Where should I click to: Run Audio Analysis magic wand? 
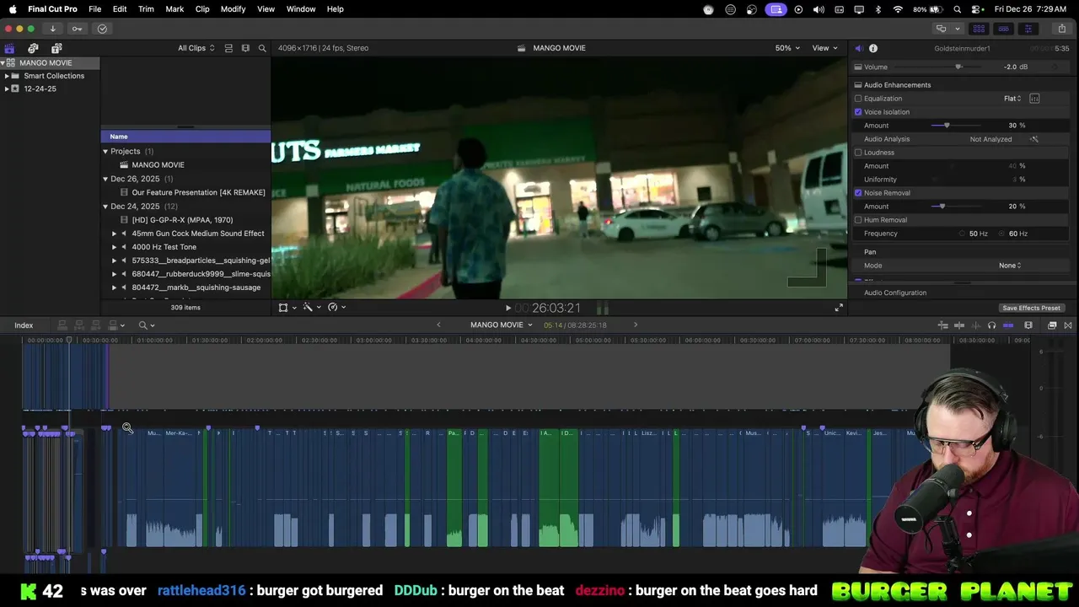coord(1034,139)
